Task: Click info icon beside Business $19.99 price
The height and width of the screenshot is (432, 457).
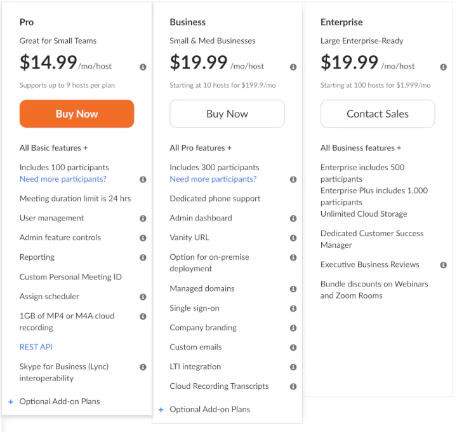Action: click(293, 67)
